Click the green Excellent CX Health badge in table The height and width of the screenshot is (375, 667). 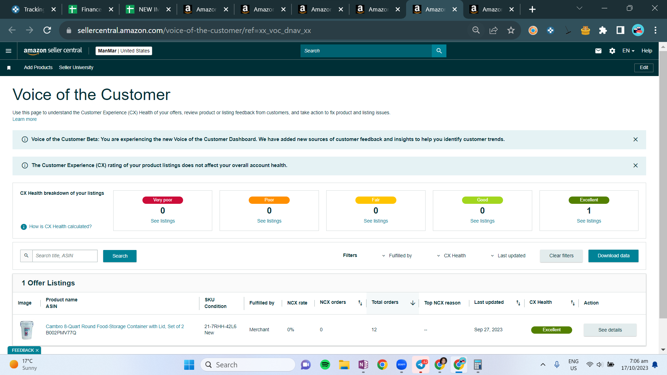coord(551,330)
